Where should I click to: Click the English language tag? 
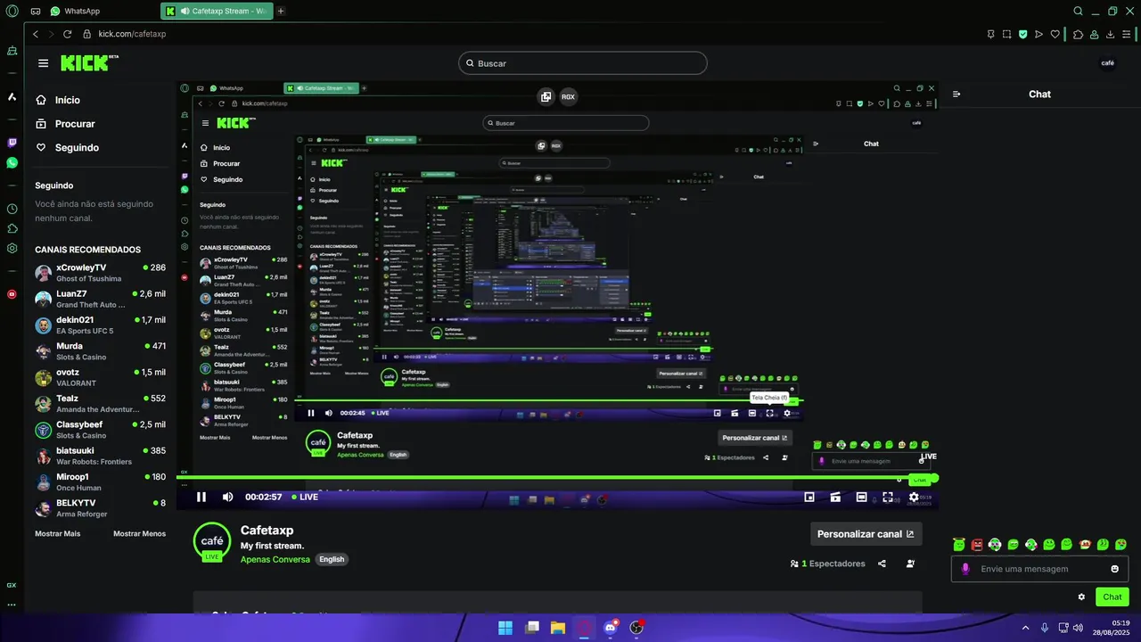pyautogui.click(x=332, y=560)
